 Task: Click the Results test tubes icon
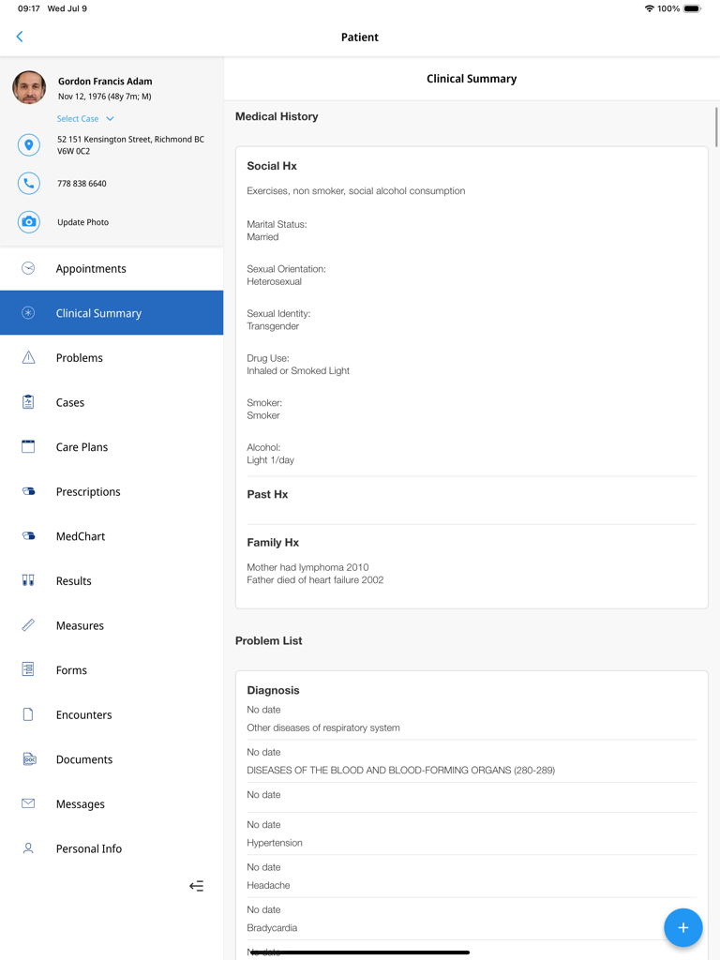(28, 581)
